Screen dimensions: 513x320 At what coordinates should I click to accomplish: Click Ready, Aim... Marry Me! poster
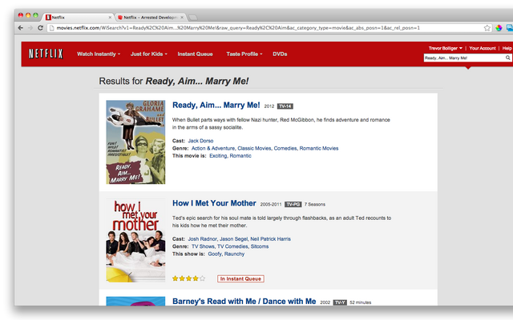(135, 142)
